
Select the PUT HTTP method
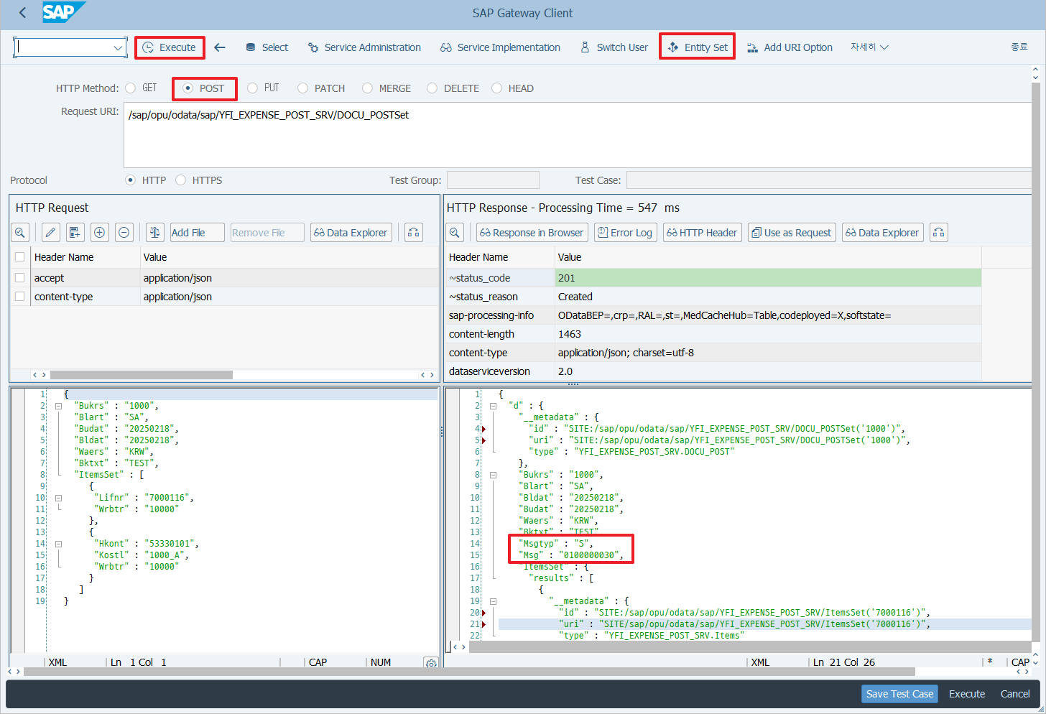(x=252, y=88)
